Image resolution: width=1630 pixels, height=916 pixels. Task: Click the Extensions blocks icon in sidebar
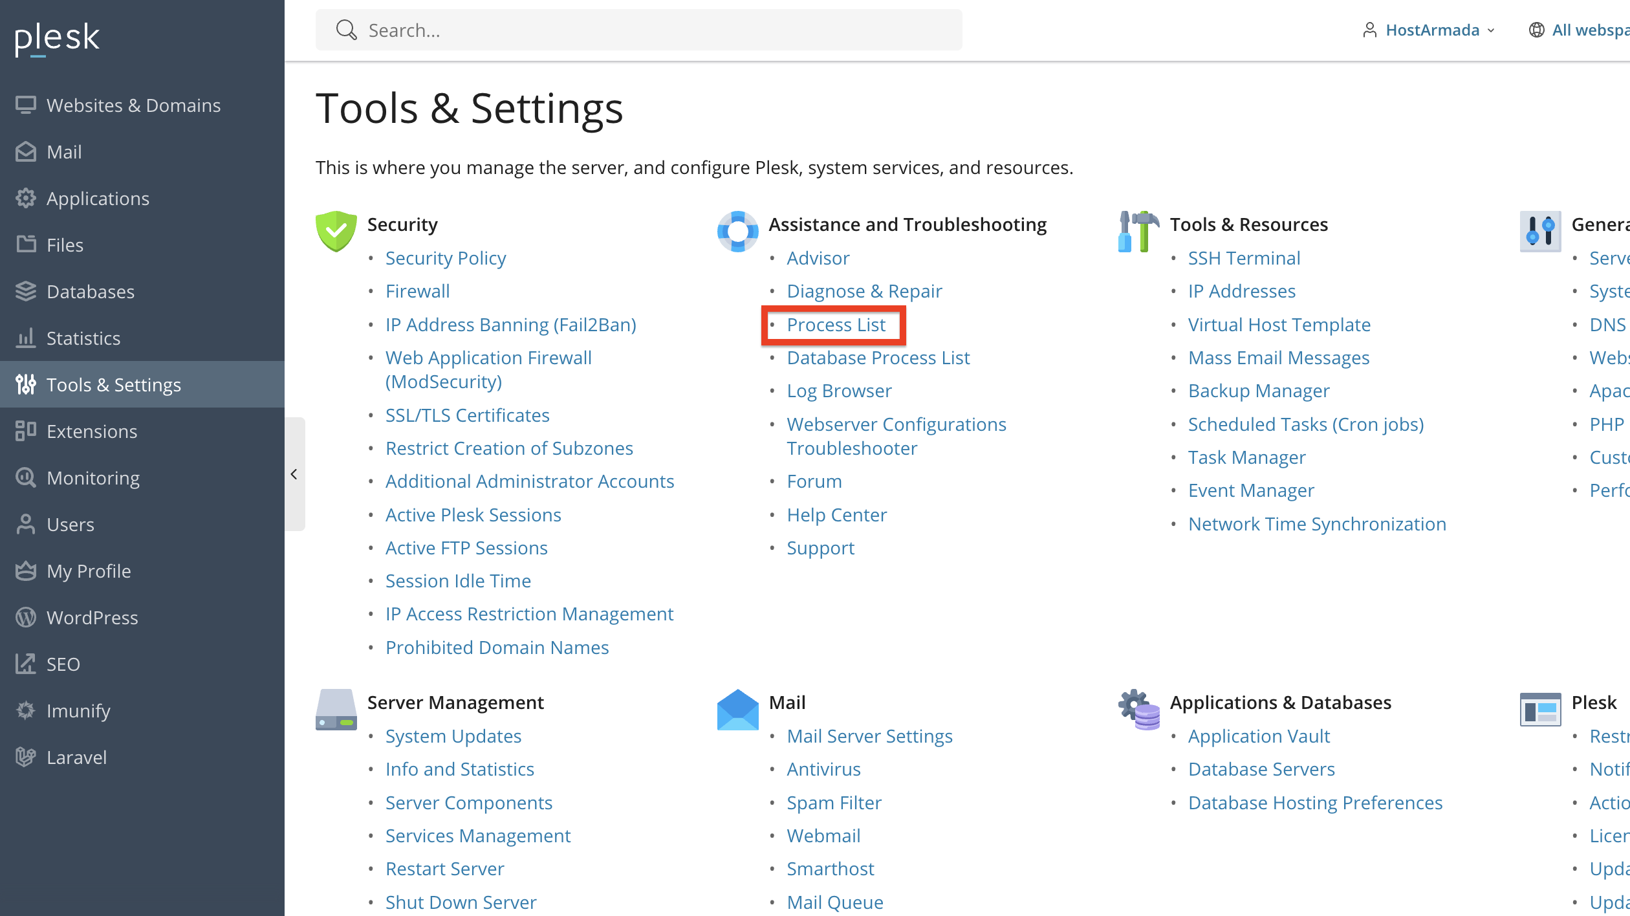click(x=26, y=431)
